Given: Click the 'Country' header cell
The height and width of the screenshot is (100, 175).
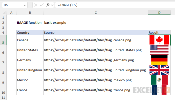Looking at the screenshot, I should [30, 32].
